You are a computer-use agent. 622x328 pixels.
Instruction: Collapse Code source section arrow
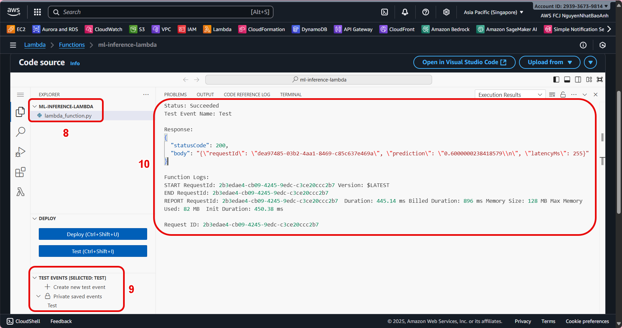pos(590,62)
